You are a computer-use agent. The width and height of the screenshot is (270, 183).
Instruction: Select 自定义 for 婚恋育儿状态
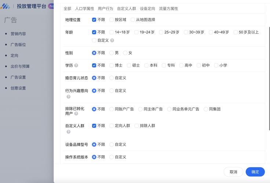[112, 78]
